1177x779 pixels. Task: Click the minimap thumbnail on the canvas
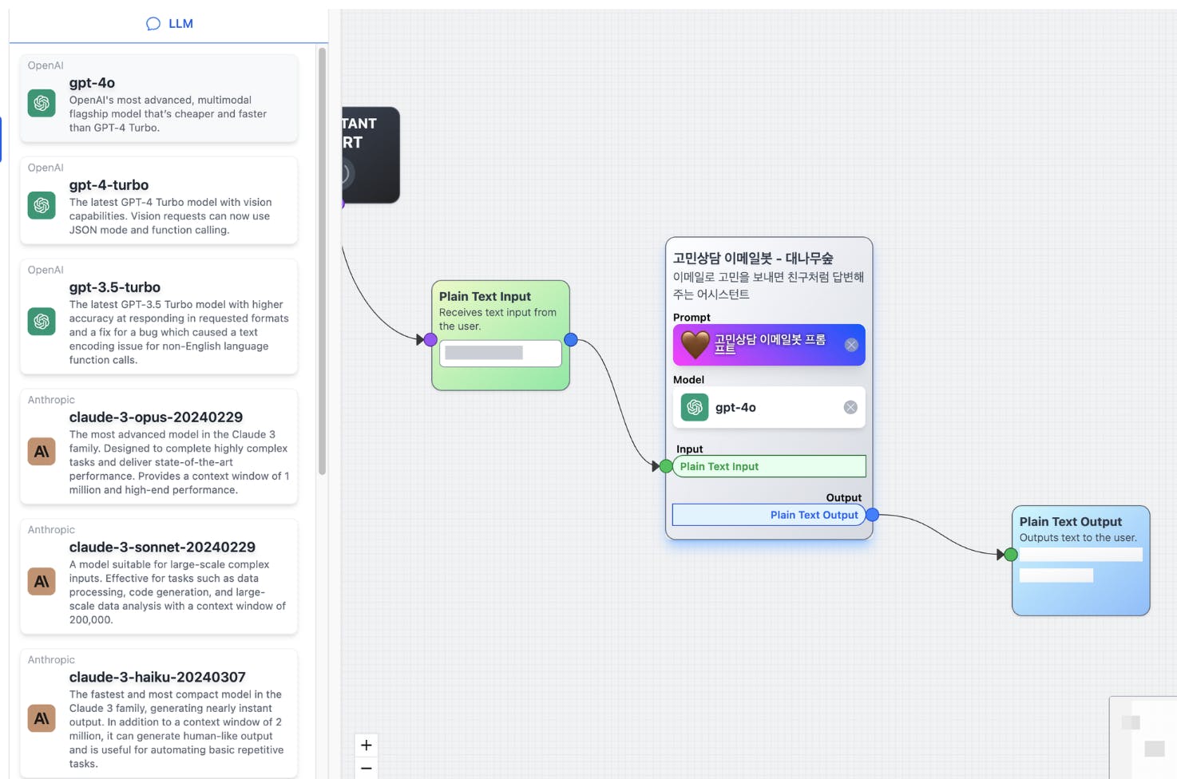point(1143,737)
